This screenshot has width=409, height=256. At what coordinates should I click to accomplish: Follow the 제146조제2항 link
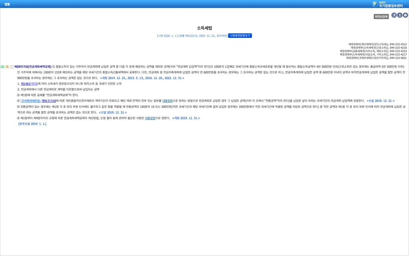tap(29, 83)
